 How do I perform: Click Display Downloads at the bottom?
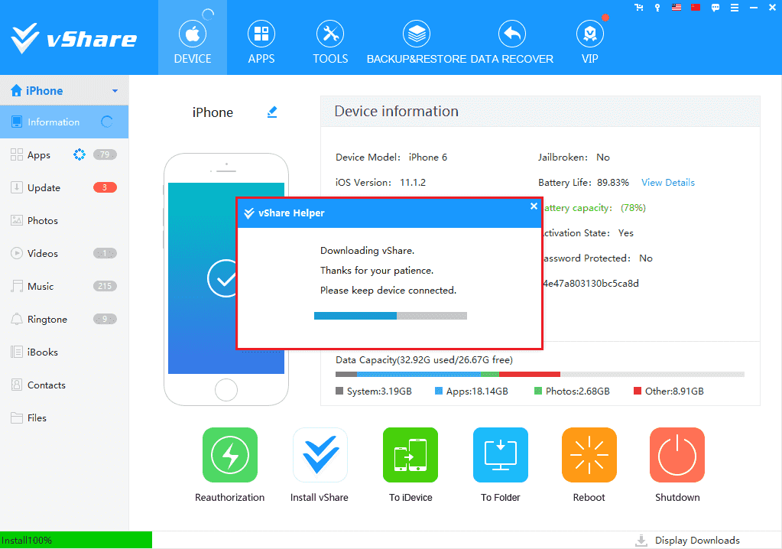click(x=687, y=541)
